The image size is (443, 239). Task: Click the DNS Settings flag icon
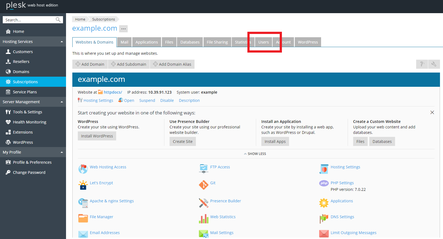(x=324, y=218)
